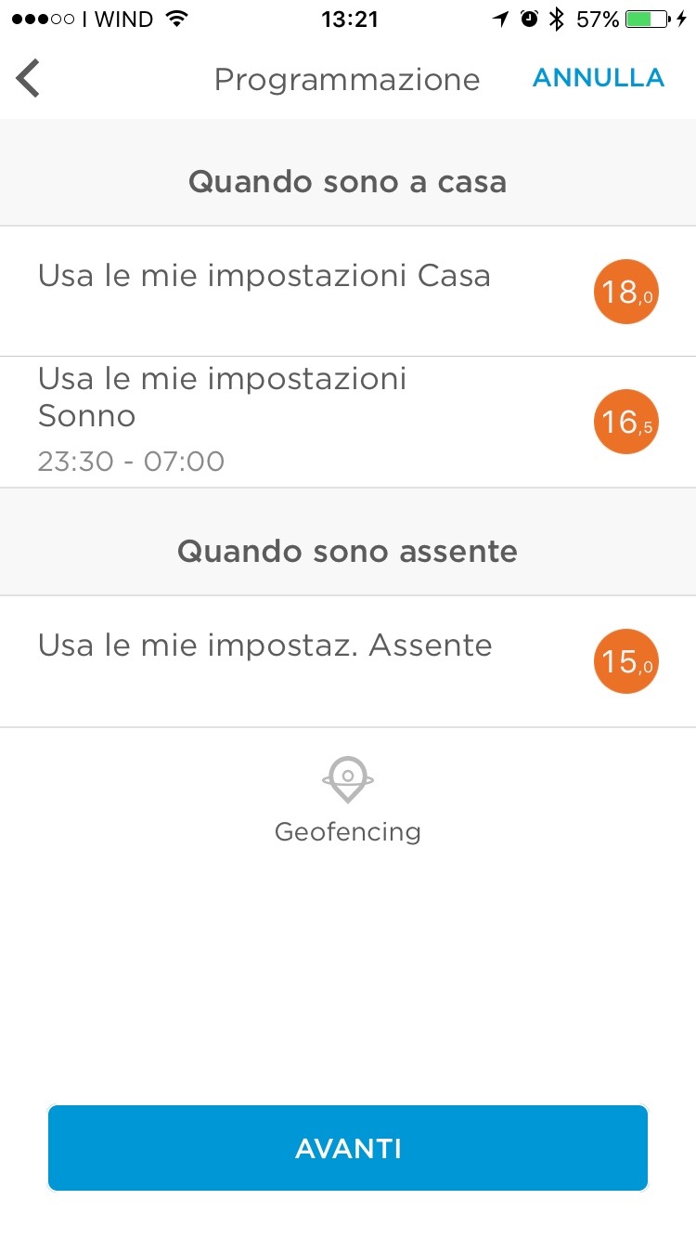Tap the alarm clock status icon
Image resolution: width=696 pixels, height=1239 pixels.
pyautogui.click(x=530, y=20)
